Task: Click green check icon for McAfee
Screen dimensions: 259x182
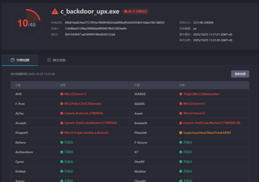Action: point(181,171)
